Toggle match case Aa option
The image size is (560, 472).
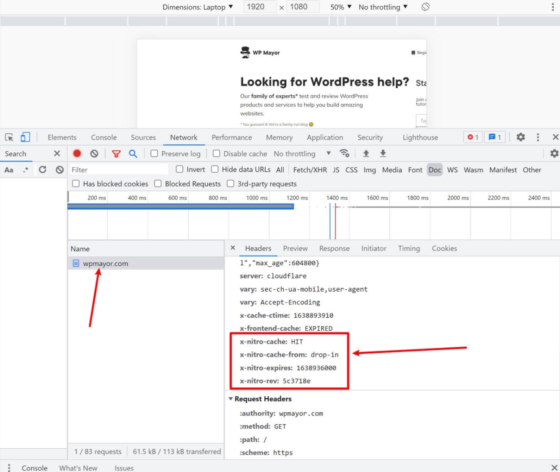point(9,170)
